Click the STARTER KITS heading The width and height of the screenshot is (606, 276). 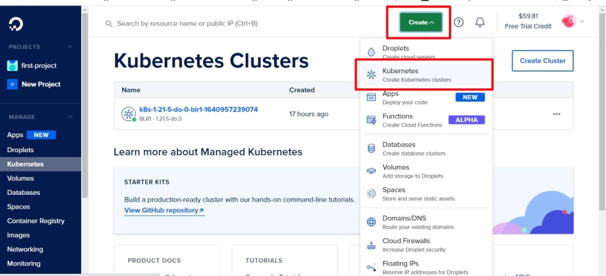[x=147, y=182]
